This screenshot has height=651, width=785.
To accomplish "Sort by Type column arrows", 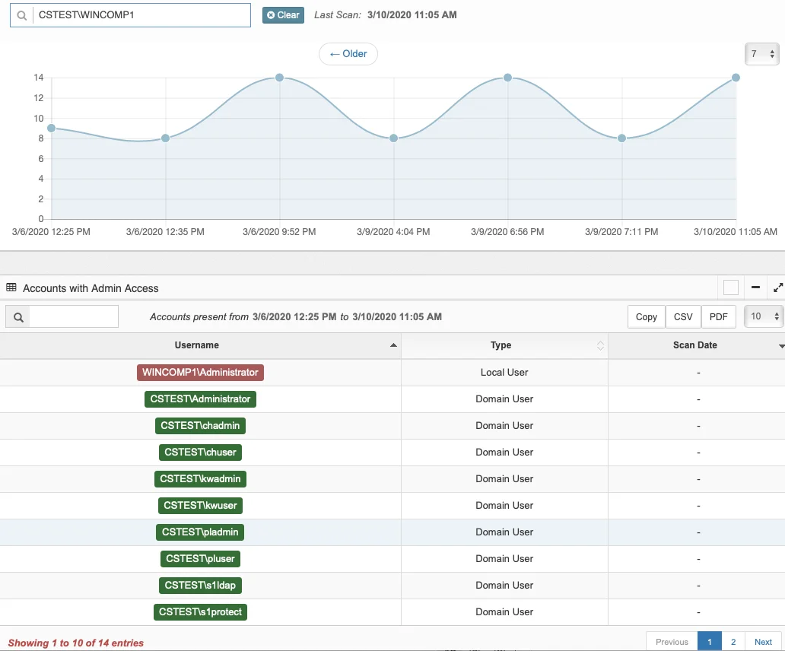I will point(600,345).
